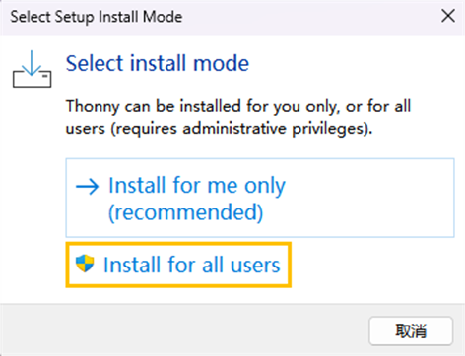Click the download-to-tray setup icon
Image resolution: width=465 pixels, height=356 pixels.
(32, 69)
